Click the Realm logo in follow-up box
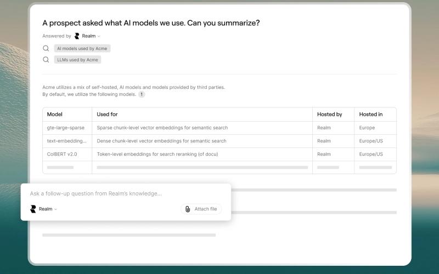Screen dimensions: 439x274 pyautogui.click(x=33, y=209)
